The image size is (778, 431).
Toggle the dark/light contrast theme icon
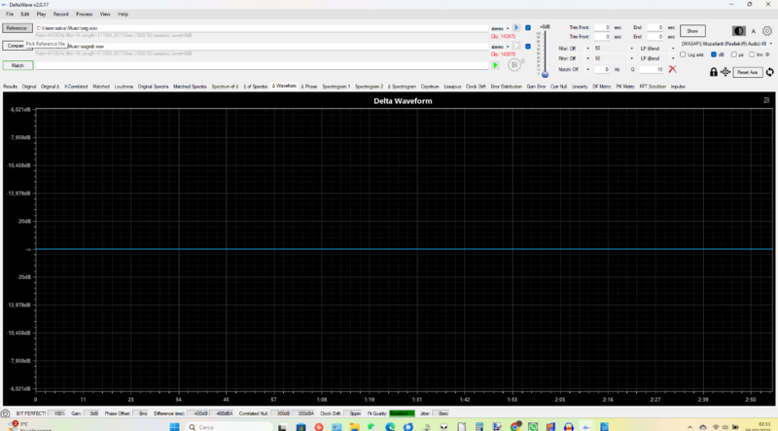click(x=739, y=31)
